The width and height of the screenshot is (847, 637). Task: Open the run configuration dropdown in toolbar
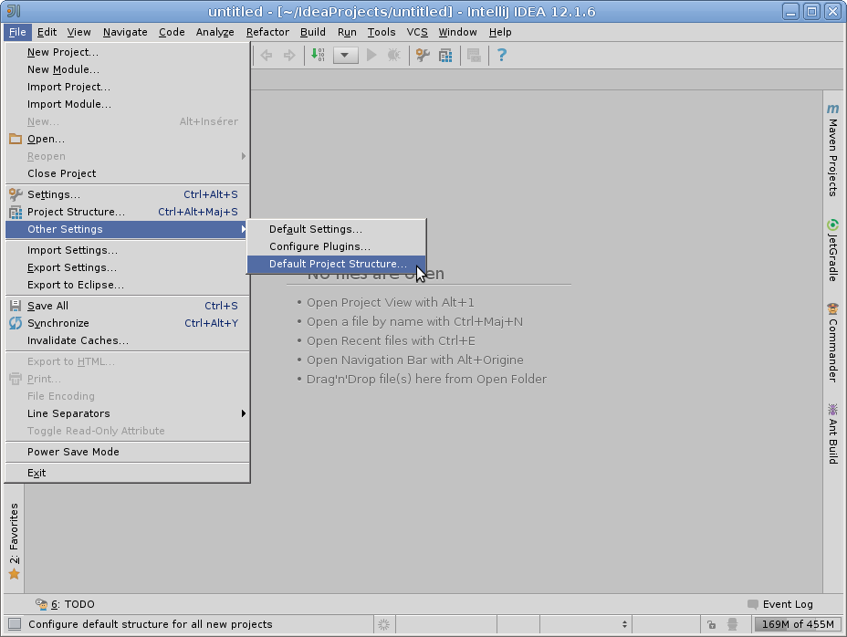pyautogui.click(x=346, y=55)
